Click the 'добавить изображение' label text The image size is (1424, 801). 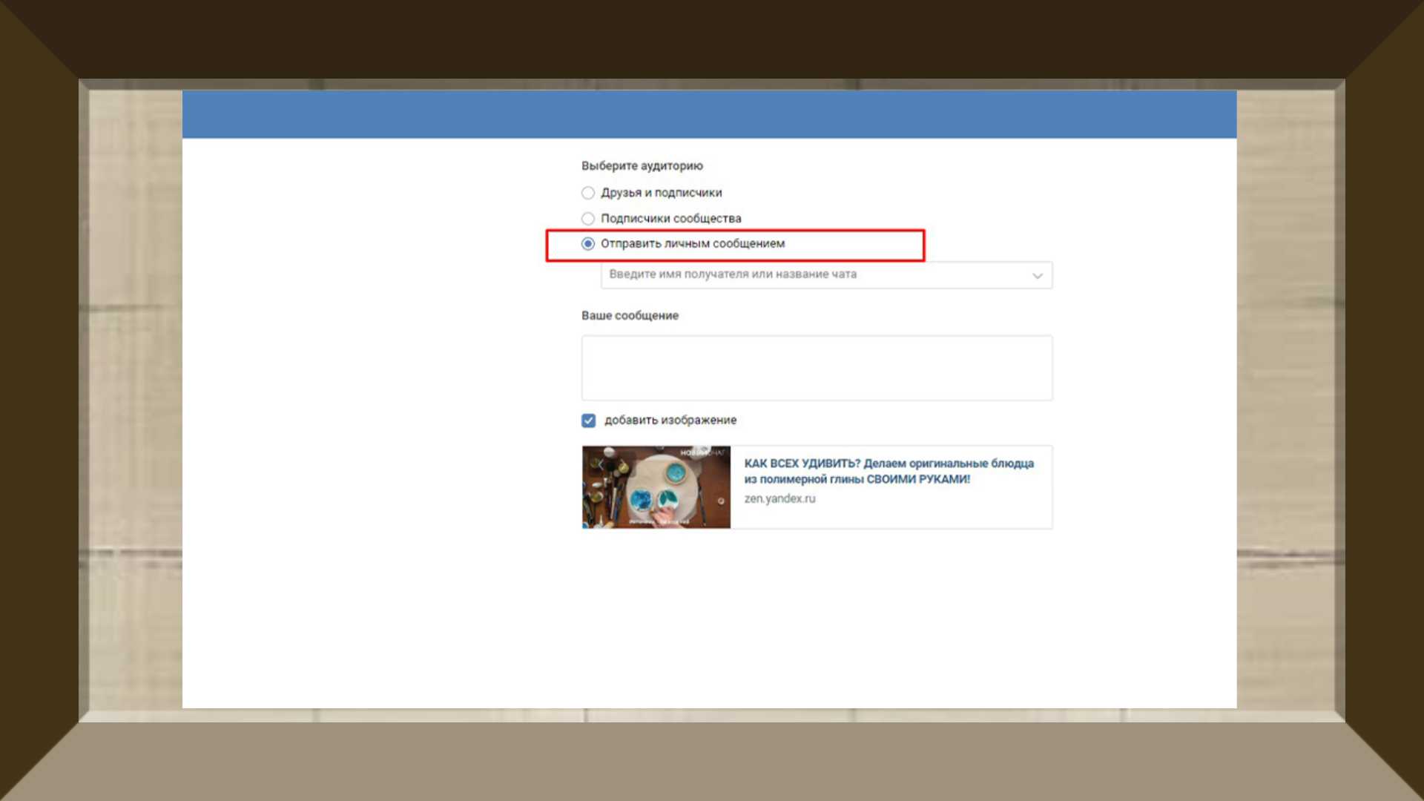tap(670, 421)
